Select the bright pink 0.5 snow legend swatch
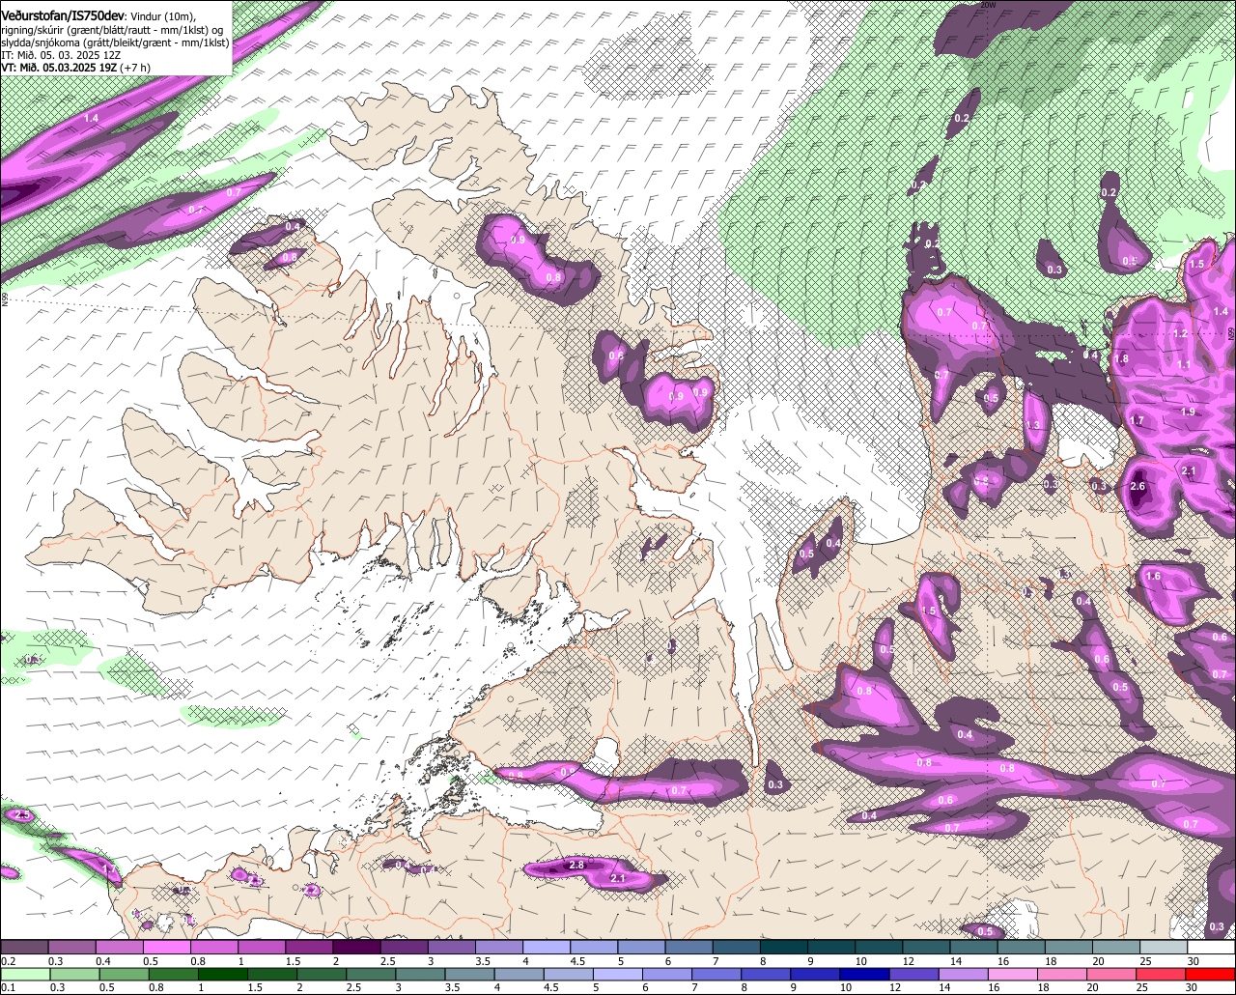Viewport: 1236px width, 995px height. tap(166, 947)
